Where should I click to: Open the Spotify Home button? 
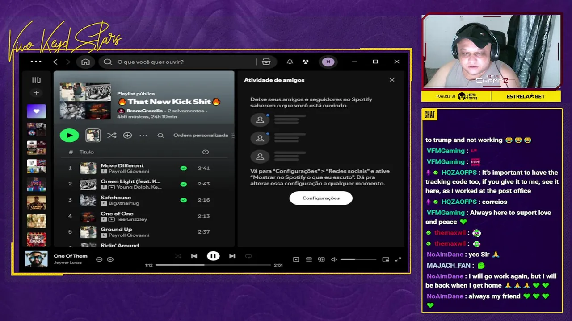click(85, 62)
